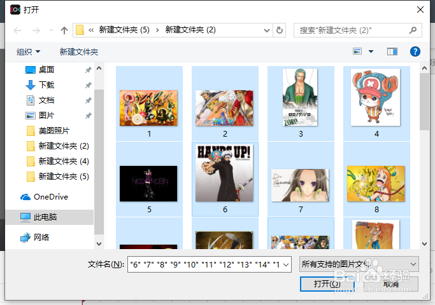Select 下载 in the navigation pane
Image resolution: width=435 pixels, height=305 pixels.
click(46, 85)
